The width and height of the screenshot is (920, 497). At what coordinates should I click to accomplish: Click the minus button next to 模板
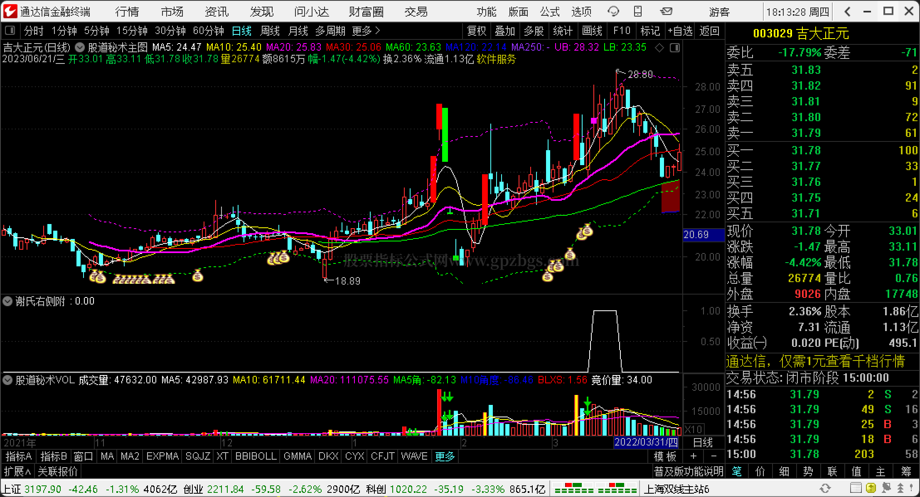coord(714,456)
